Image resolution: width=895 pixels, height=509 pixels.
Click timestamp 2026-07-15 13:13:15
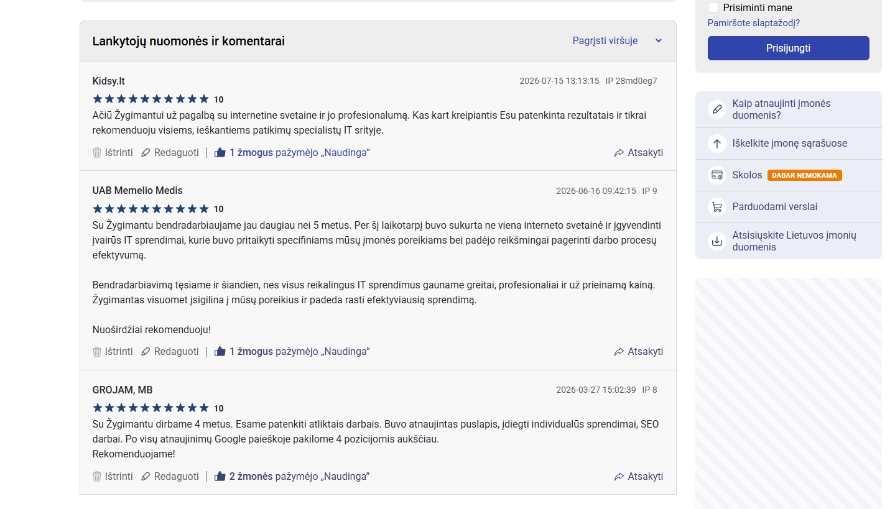(x=559, y=81)
